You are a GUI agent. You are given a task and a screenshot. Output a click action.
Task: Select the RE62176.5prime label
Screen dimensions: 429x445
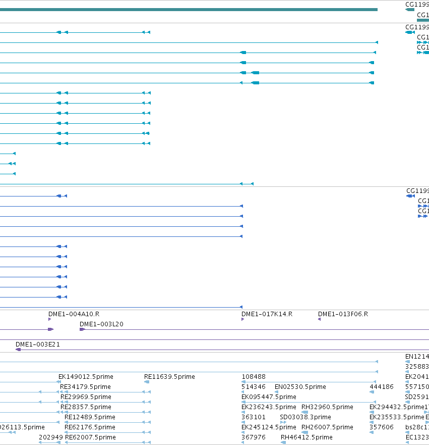(90, 427)
